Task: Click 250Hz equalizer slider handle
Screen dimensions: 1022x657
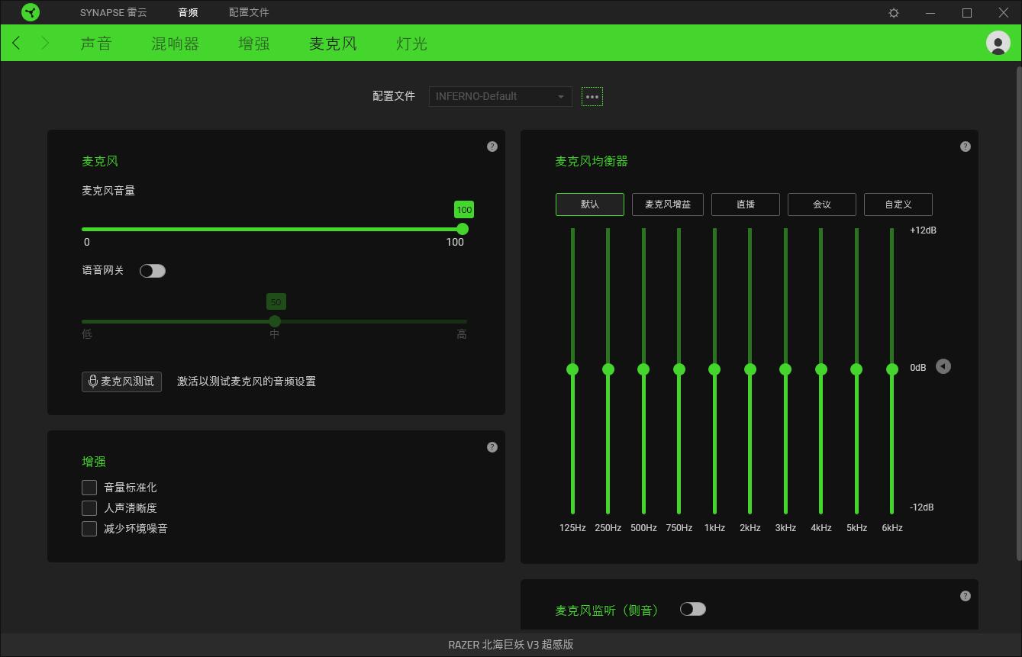Action: (608, 369)
